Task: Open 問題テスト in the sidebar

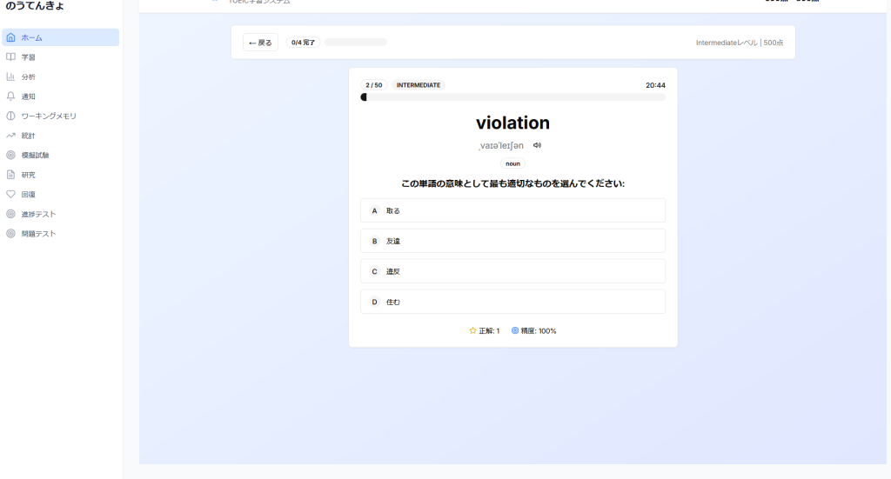Action: [x=38, y=233]
